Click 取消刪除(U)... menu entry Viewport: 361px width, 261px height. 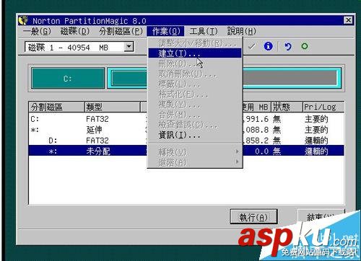(195, 74)
